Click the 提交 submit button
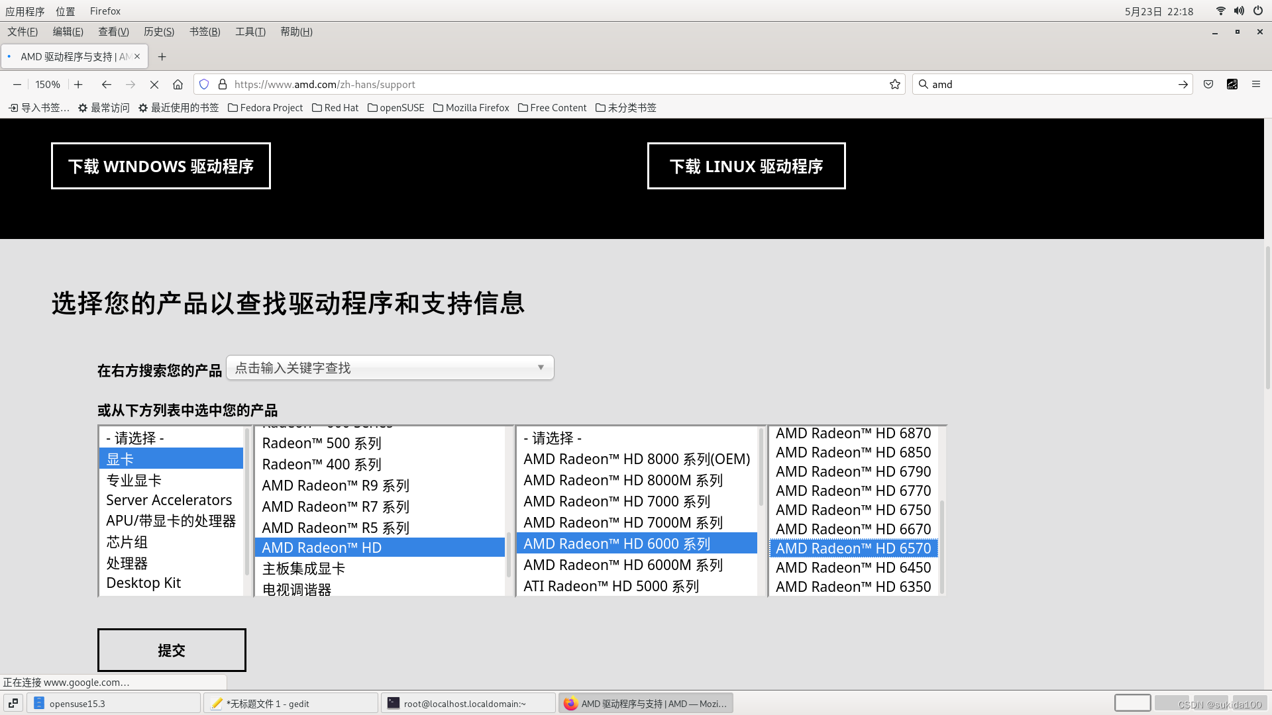The height and width of the screenshot is (715, 1272). click(x=172, y=650)
